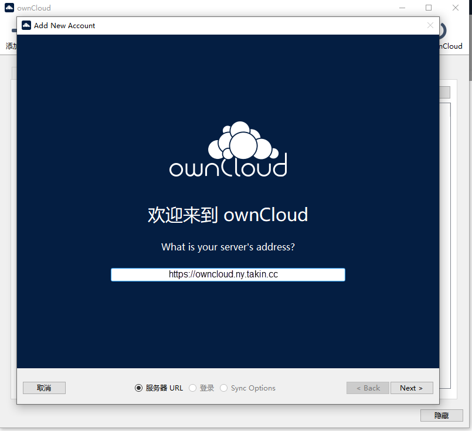Minimize the ownCloud main window
The image size is (472, 431).
click(402, 8)
